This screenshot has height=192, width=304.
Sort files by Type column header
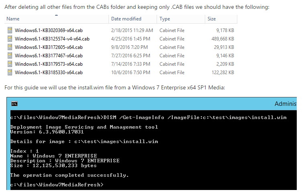[181, 19]
